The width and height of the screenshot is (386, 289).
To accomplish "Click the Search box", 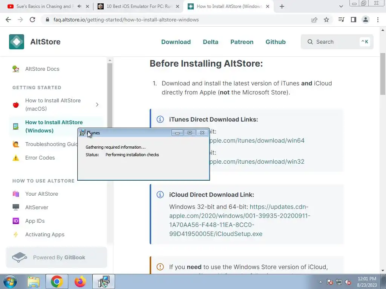I will [x=337, y=42].
